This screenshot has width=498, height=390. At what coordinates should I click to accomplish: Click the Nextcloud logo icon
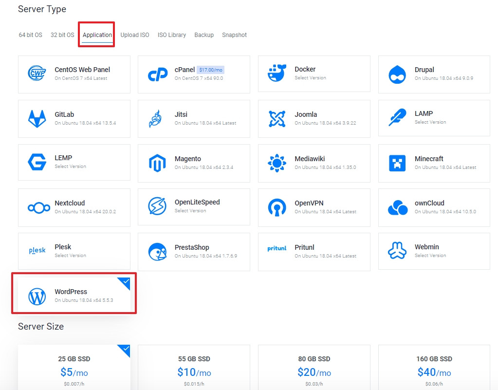coord(39,208)
